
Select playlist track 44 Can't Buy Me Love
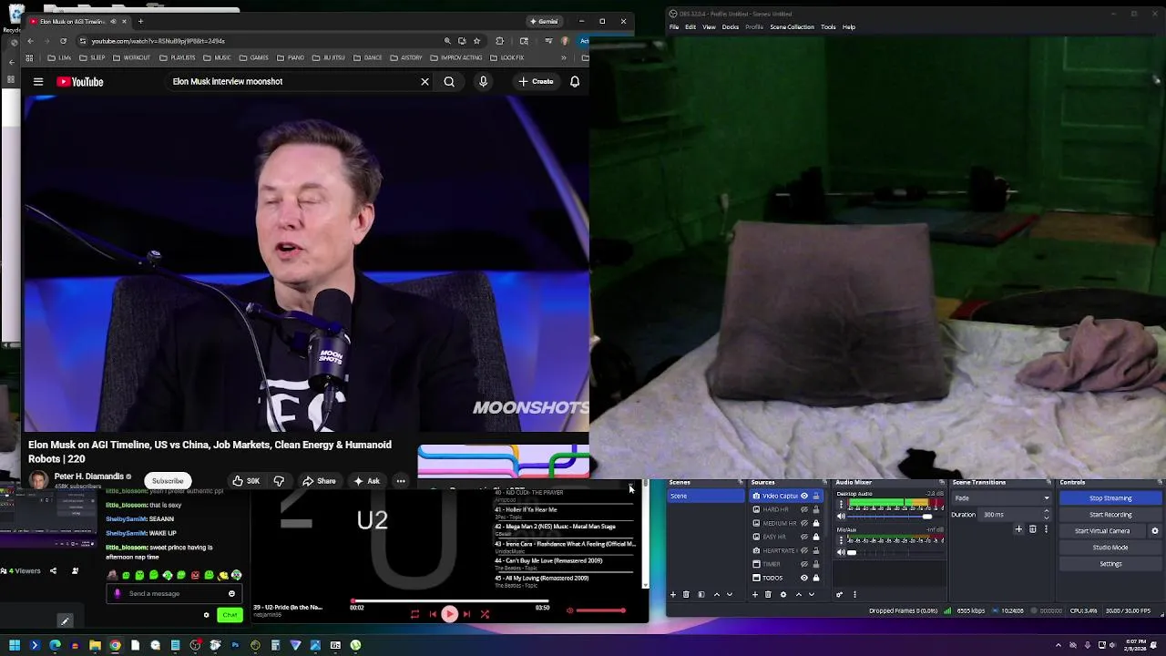[565, 563]
